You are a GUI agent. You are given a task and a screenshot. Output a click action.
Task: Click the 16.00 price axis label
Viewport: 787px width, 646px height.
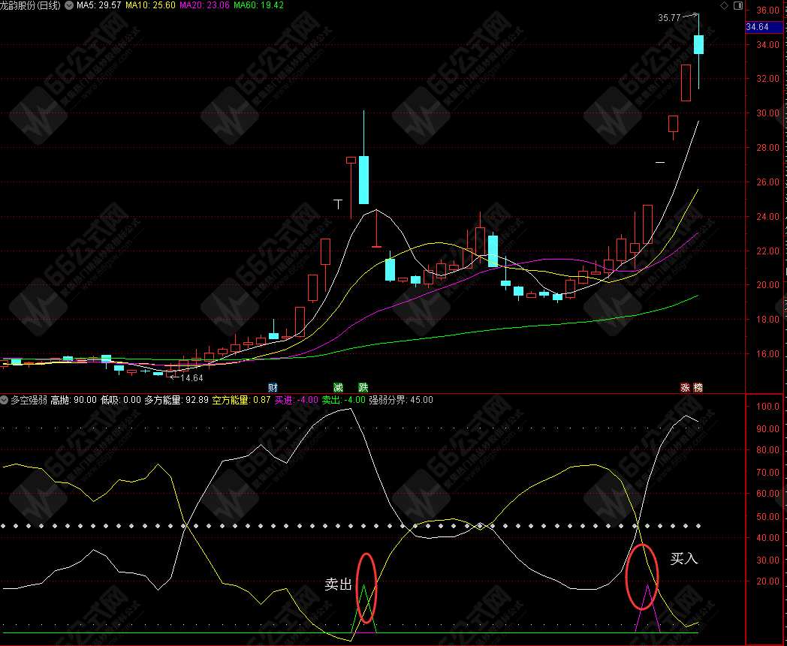[x=768, y=353]
